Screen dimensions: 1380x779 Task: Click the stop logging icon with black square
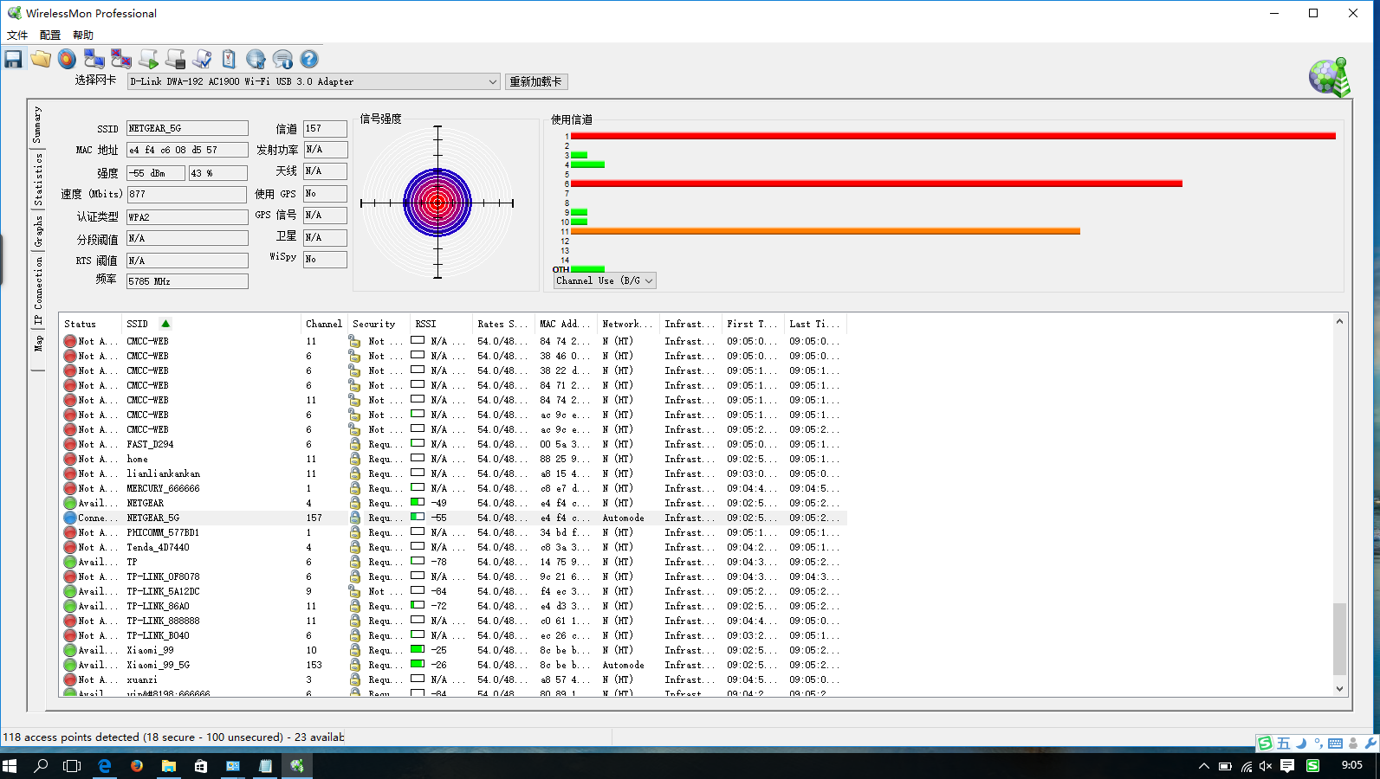click(x=175, y=59)
